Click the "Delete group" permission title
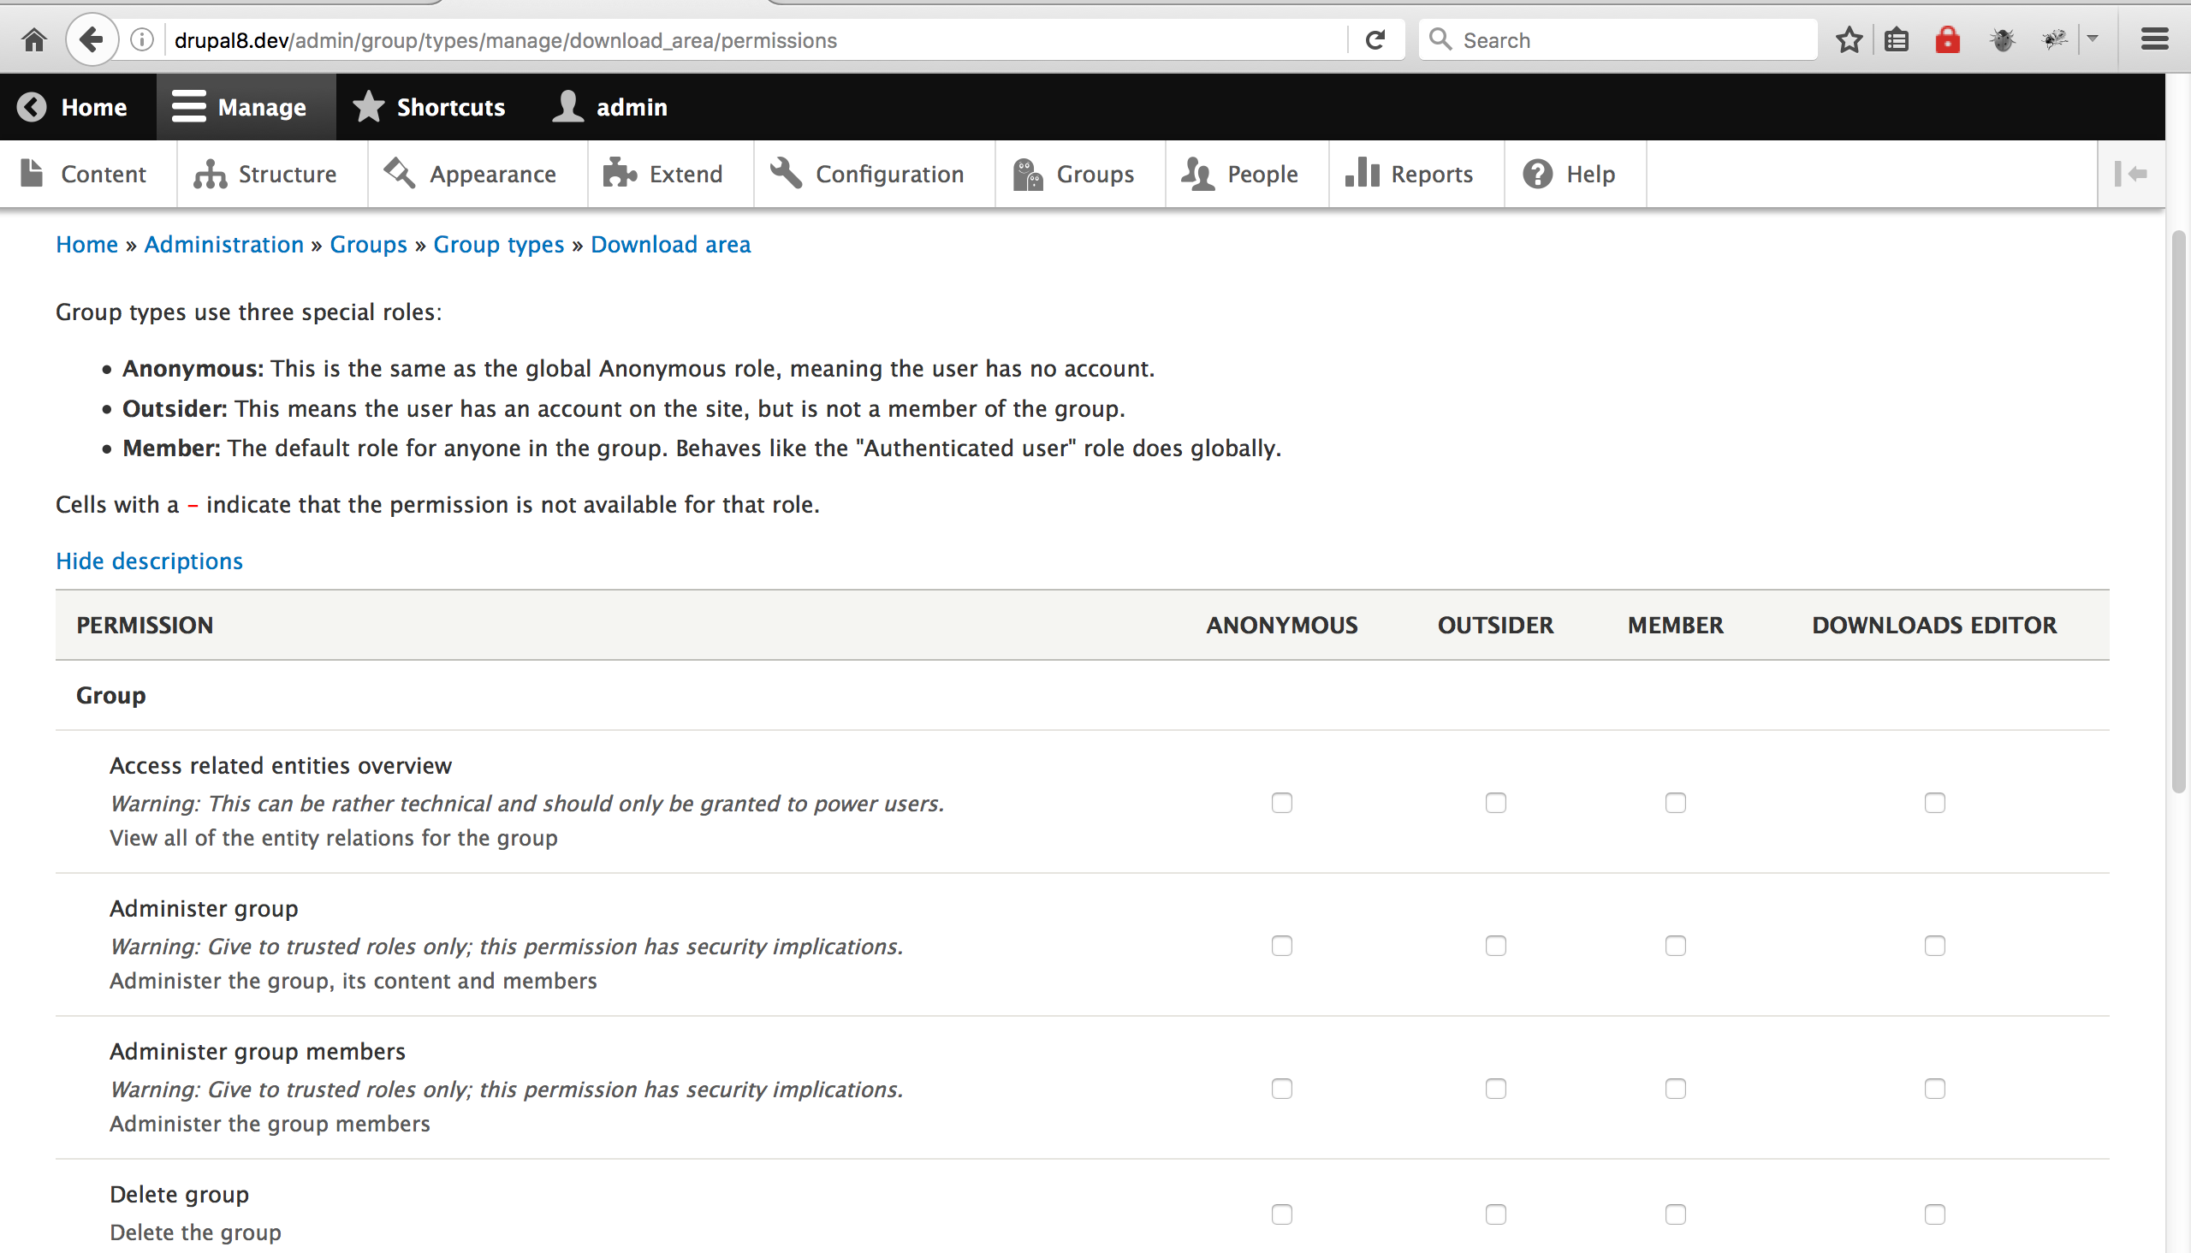This screenshot has height=1253, width=2191. (179, 1195)
